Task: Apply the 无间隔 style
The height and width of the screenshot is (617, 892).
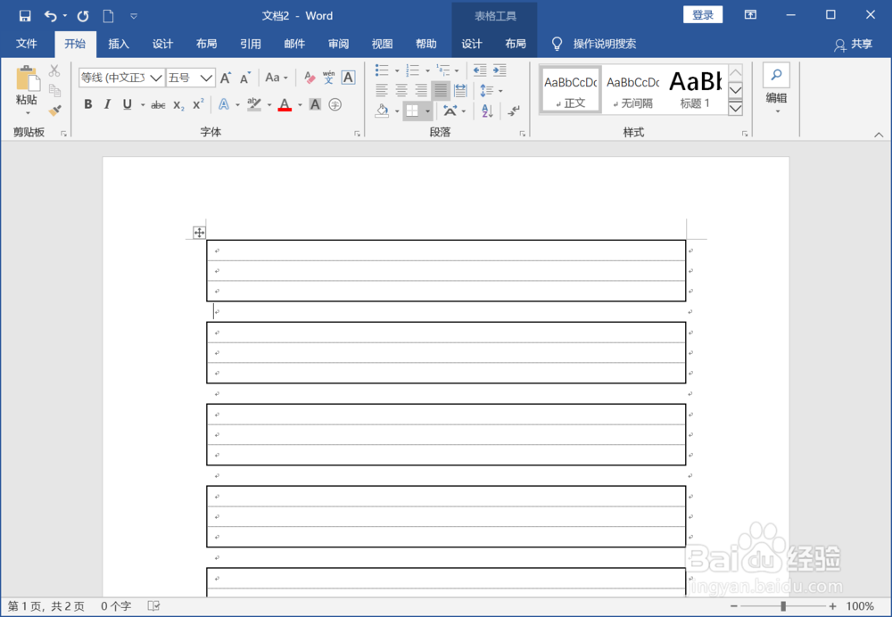Action: click(x=632, y=89)
